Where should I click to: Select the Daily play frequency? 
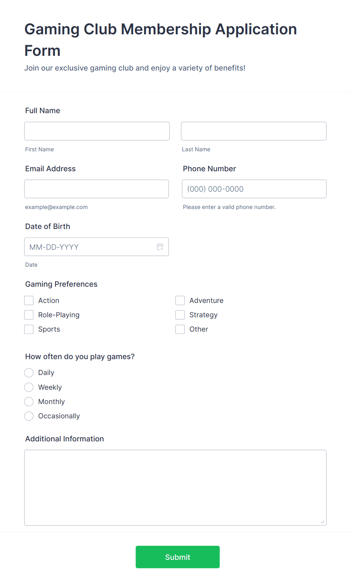pos(29,372)
